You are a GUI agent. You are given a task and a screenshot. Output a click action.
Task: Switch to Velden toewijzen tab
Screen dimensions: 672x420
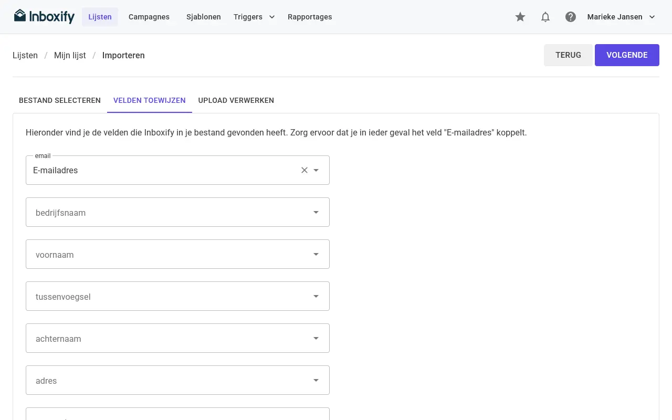(150, 100)
